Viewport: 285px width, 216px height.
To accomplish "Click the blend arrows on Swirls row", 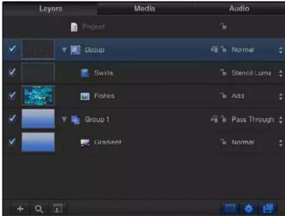I will (281, 74).
